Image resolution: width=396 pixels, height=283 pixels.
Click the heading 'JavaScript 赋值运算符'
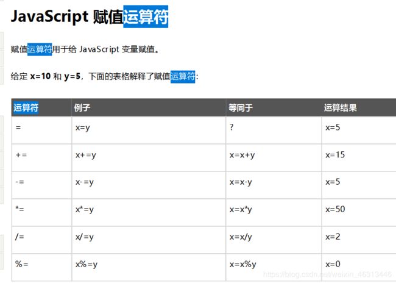(x=90, y=16)
